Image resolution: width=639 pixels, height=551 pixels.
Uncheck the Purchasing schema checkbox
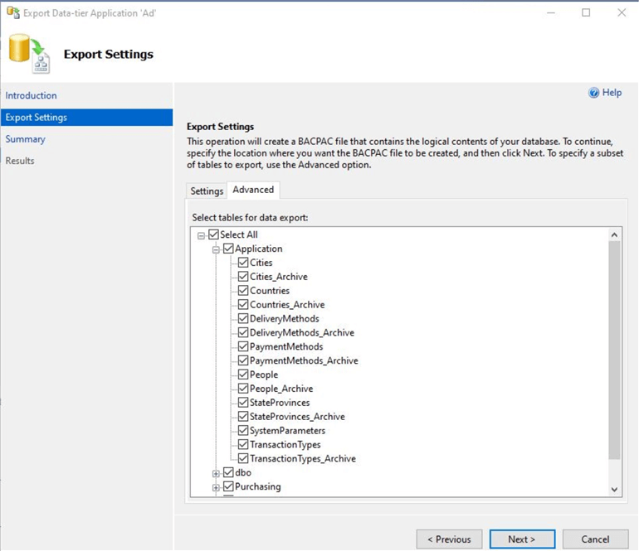click(x=228, y=487)
